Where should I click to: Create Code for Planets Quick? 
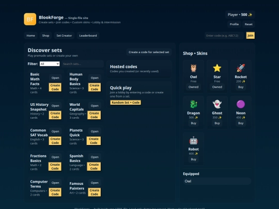coord(94,141)
